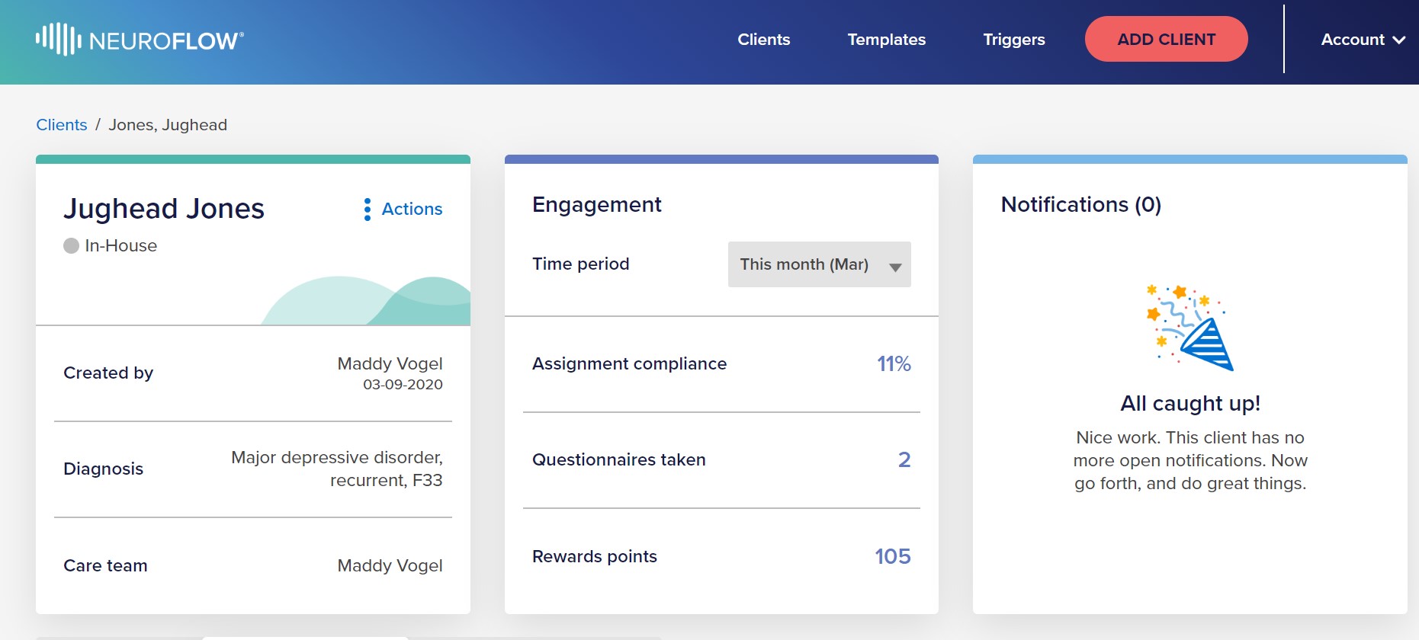Open the Time period dropdown
Viewport: 1419px width, 640px height.
coord(819,264)
